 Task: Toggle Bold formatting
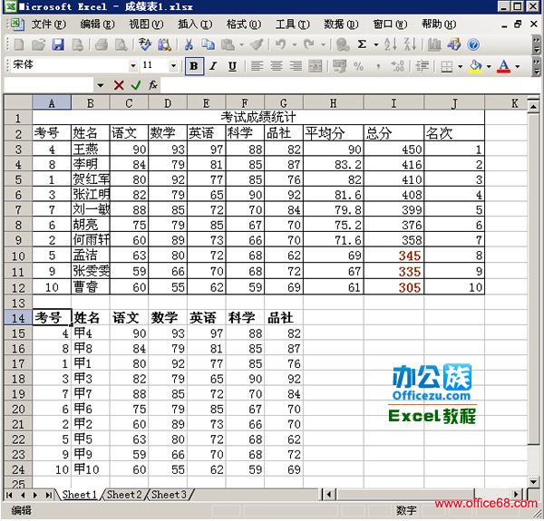(194, 66)
